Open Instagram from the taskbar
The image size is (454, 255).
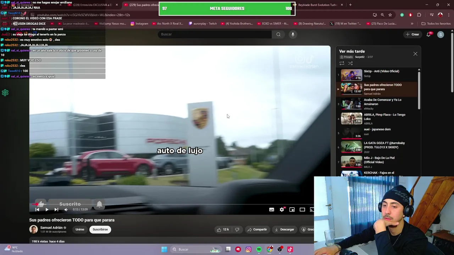(249, 249)
